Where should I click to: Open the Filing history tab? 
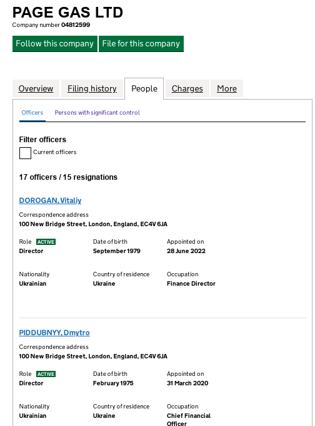tap(92, 88)
